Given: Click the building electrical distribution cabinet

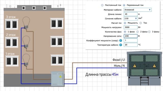Looking at the screenshot, I should tap(58, 79).
